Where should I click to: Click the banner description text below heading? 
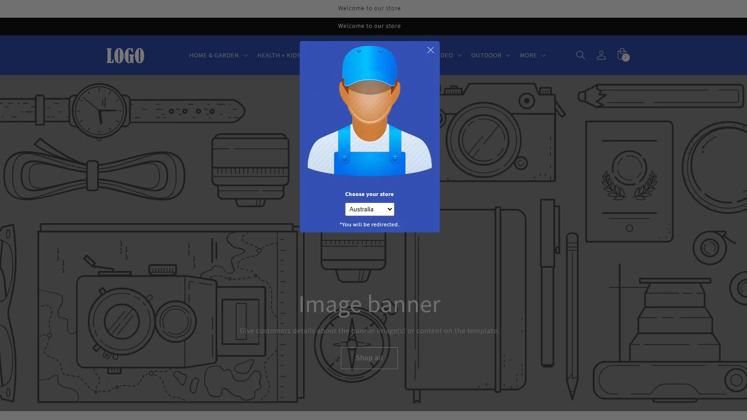(x=369, y=331)
